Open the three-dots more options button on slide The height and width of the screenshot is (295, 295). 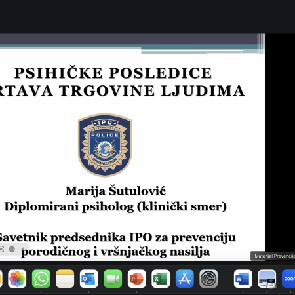pyautogui.click(x=12, y=249)
